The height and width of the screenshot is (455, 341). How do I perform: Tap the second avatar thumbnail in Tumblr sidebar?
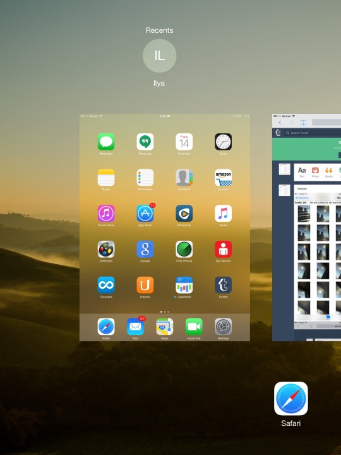click(x=284, y=190)
